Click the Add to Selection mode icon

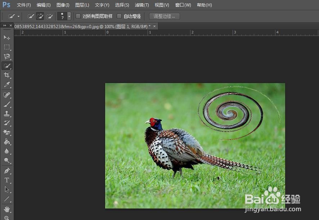tap(40, 16)
